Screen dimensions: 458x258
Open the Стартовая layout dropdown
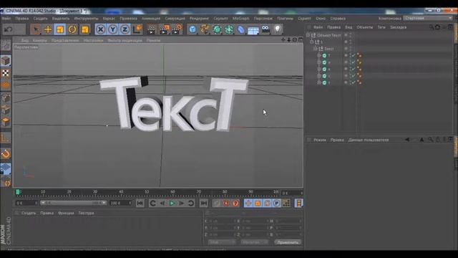click(428, 18)
